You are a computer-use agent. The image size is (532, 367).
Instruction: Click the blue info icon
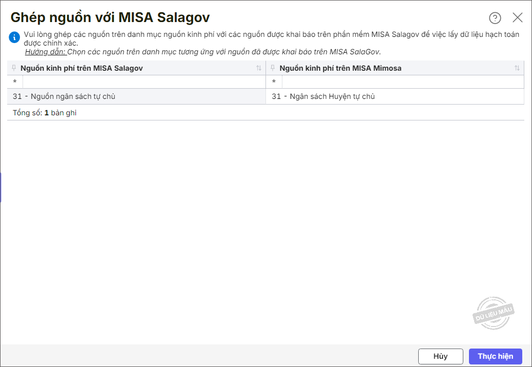point(14,37)
